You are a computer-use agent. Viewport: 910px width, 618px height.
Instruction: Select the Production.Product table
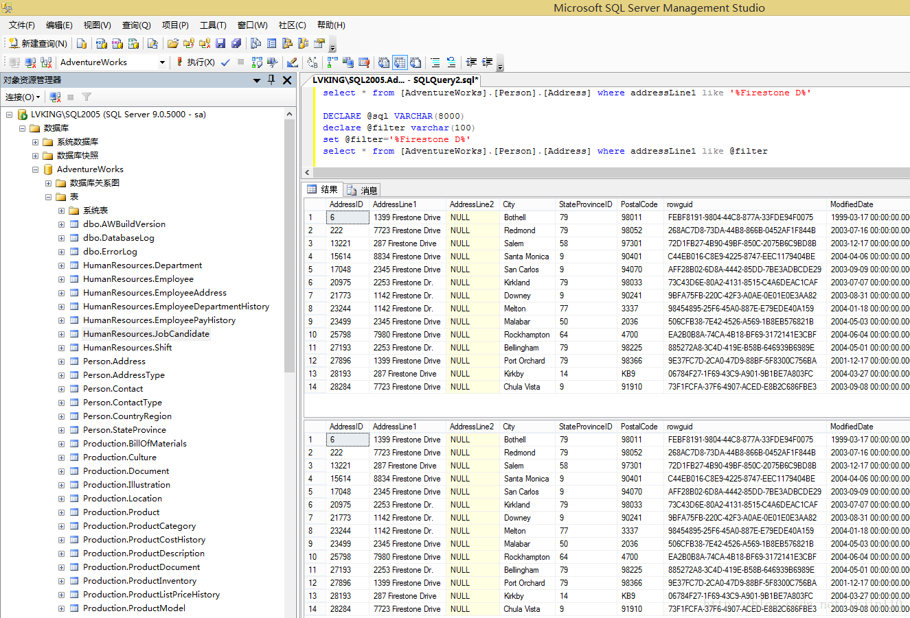coord(121,512)
